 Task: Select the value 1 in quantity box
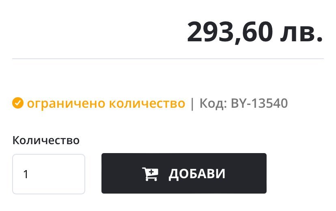click(x=26, y=174)
